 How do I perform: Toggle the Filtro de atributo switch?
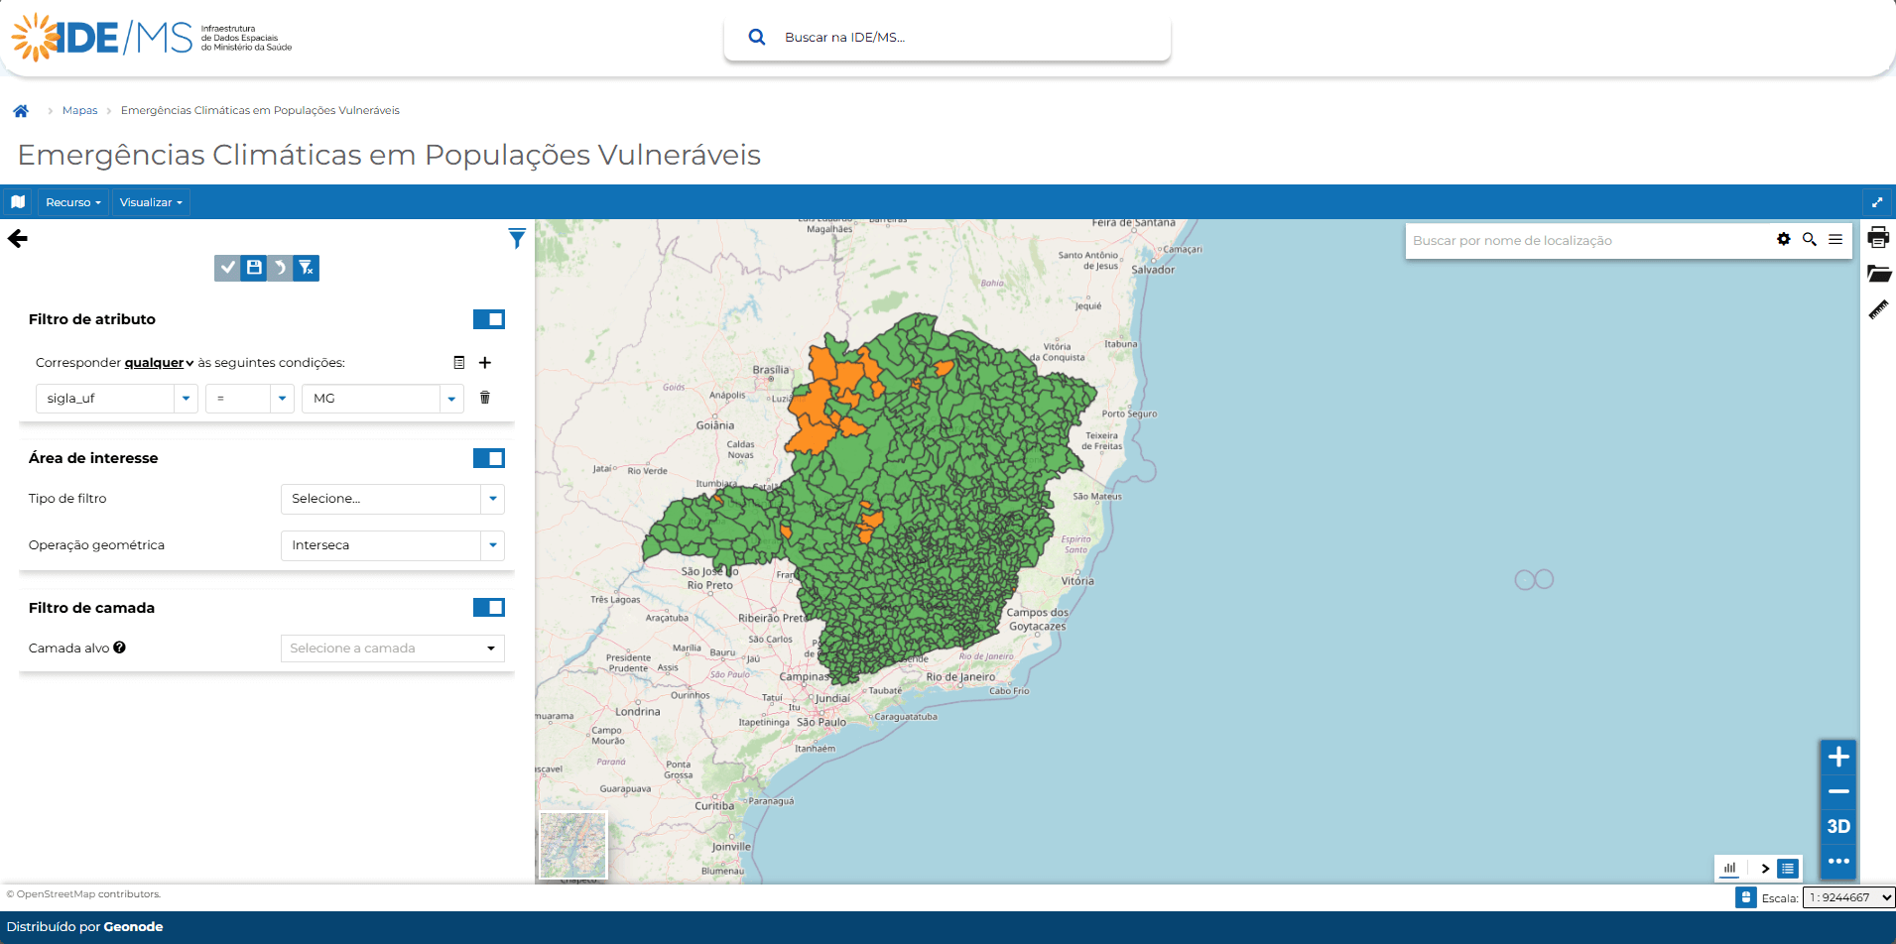click(x=489, y=319)
